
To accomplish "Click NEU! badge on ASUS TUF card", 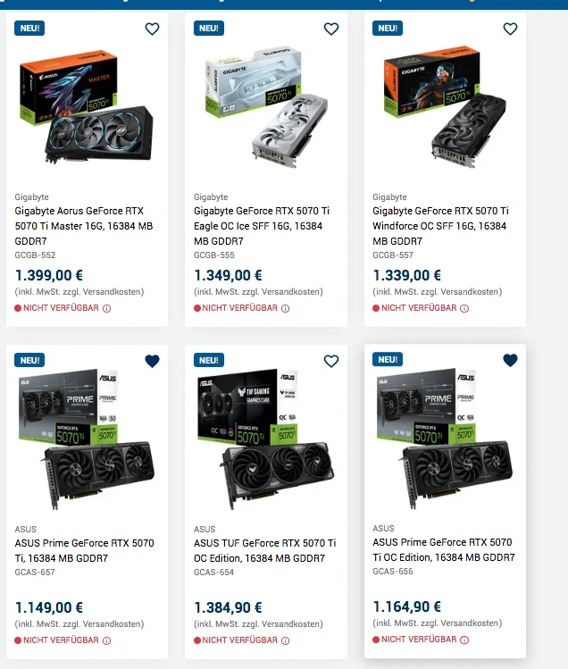I will coord(209,361).
